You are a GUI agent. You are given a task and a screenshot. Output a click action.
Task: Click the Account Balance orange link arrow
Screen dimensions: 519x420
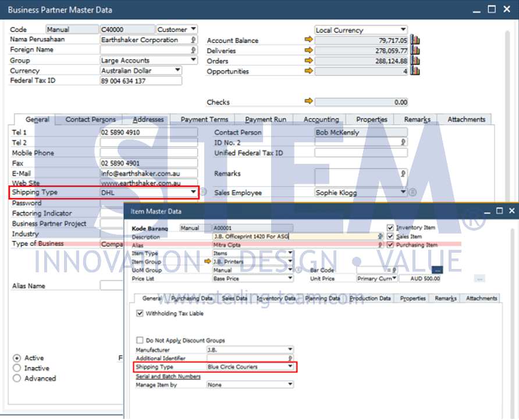[308, 40]
